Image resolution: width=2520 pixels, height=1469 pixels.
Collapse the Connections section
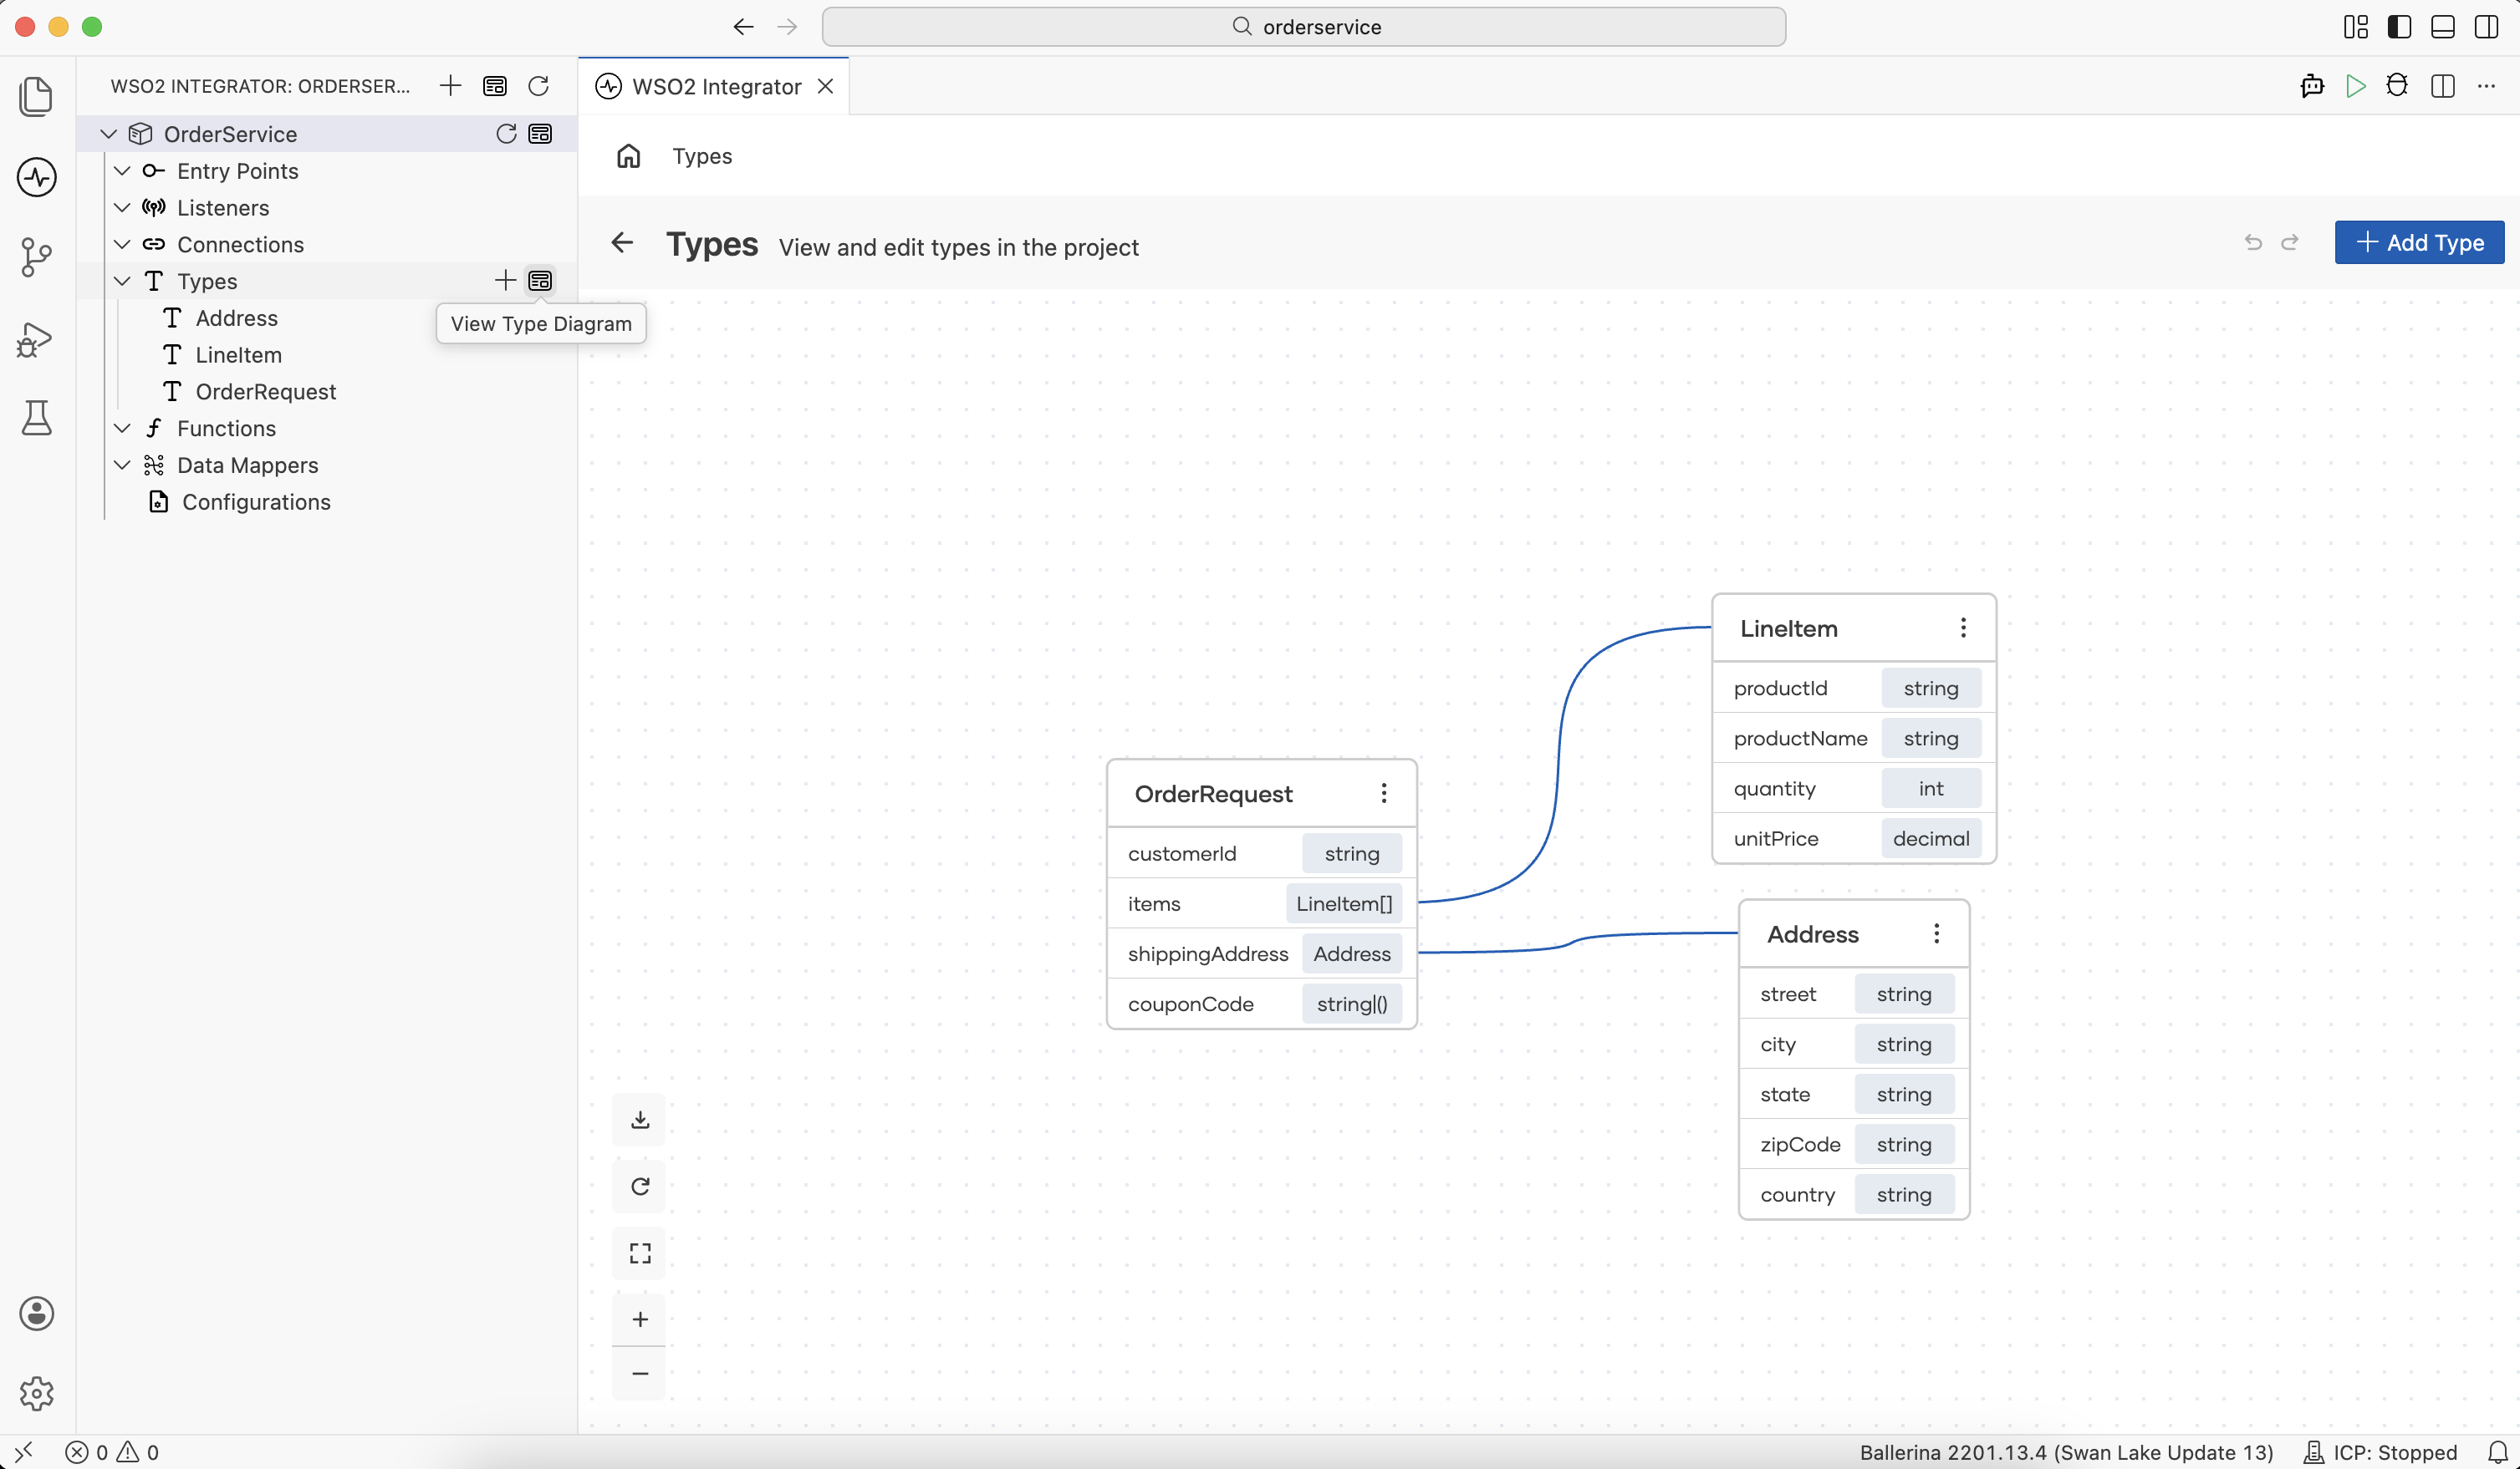pyautogui.click(x=122, y=244)
